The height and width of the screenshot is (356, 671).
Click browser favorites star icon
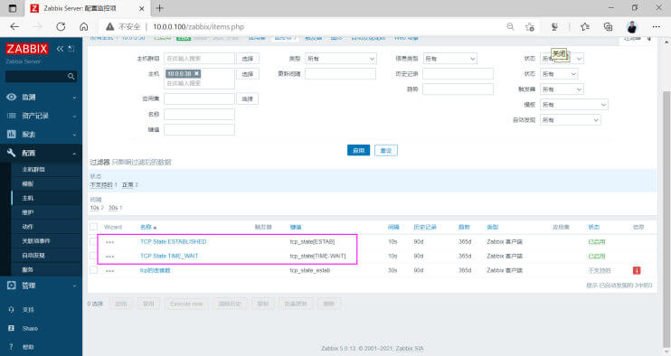[x=584, y=27]
